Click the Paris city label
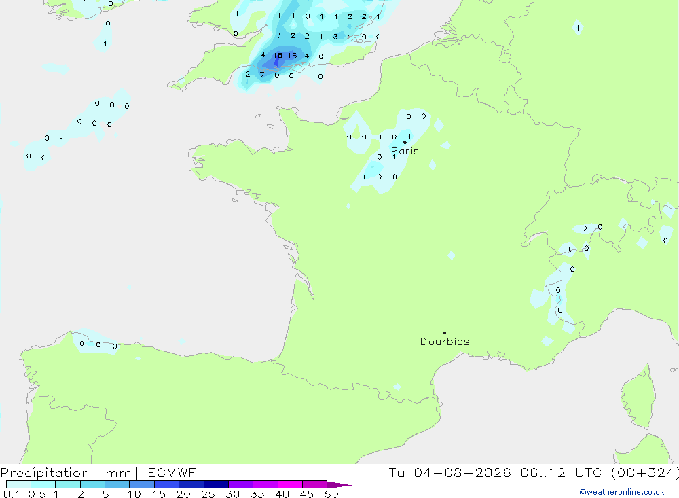Image resolution: width=679 pixels, height=498 pixels. point(405,151)
